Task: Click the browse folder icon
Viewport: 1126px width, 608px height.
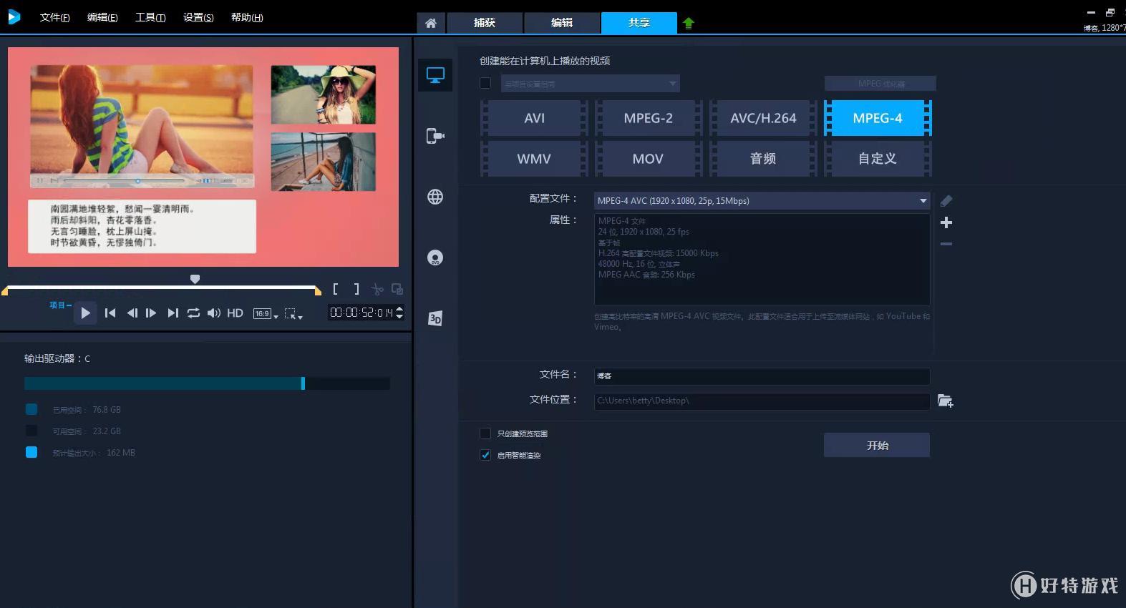Action: (946, 401)
